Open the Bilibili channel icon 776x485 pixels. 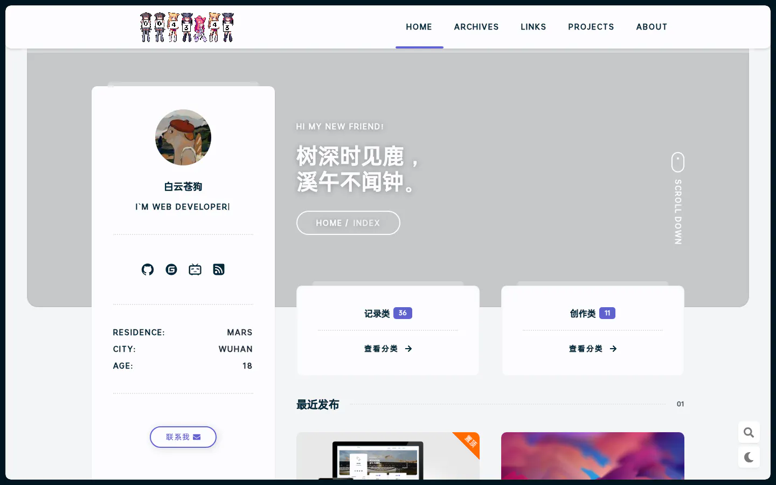click(x=195, y=269)
